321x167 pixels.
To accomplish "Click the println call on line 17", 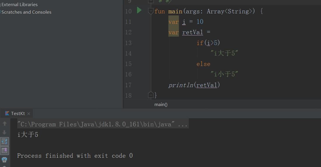I will click(x=194, y=85).
